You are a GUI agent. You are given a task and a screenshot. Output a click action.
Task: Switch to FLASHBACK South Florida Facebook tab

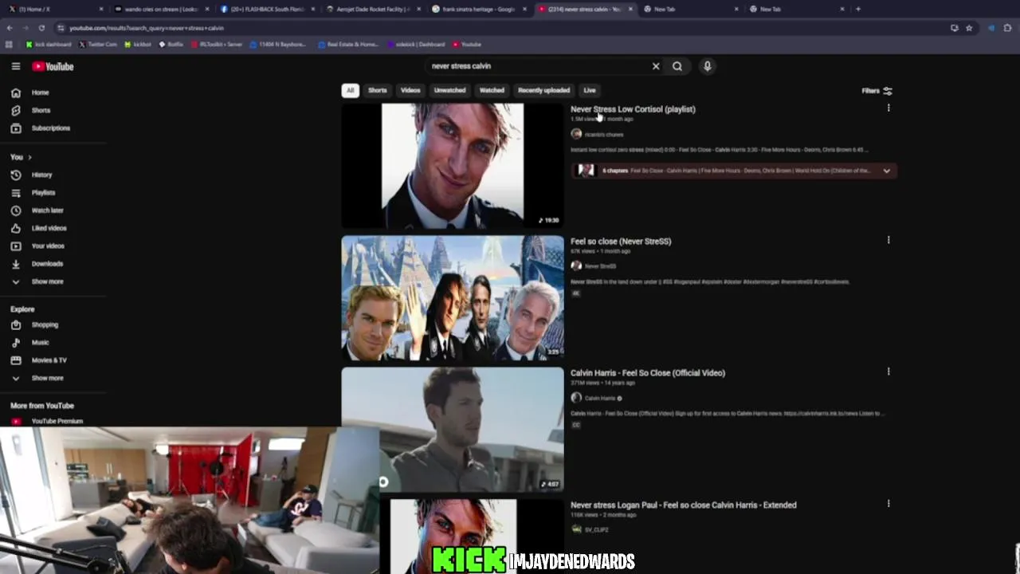coord(266,9)
